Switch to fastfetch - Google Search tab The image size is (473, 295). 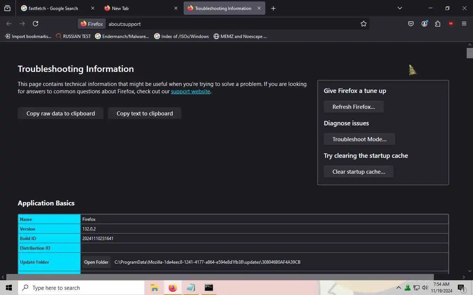[57, 8]
